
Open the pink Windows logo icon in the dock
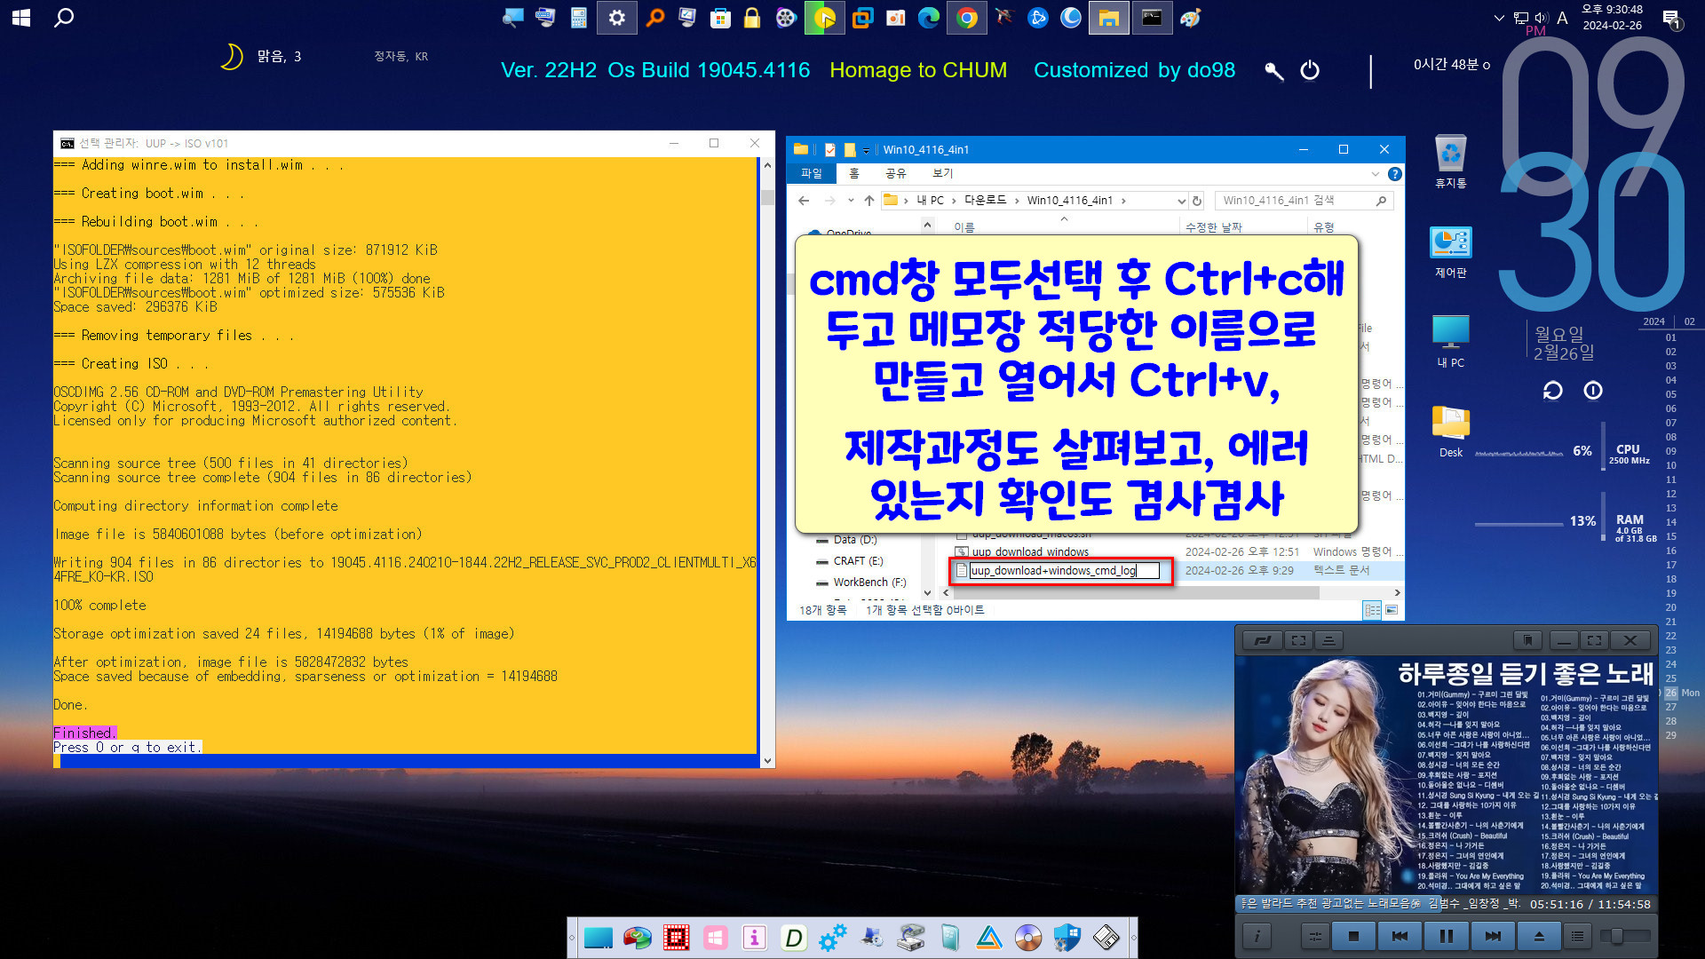coord(715,938)
